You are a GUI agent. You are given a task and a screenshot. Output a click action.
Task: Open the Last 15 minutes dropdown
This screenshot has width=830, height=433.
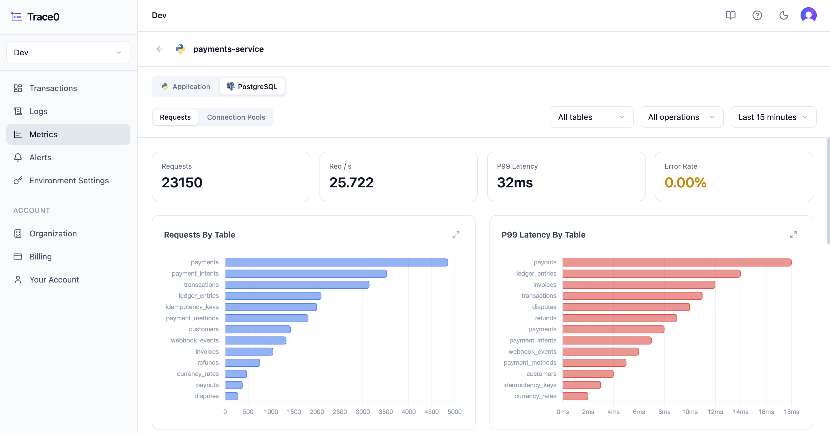pyautogui.click(x=773, y=117)
